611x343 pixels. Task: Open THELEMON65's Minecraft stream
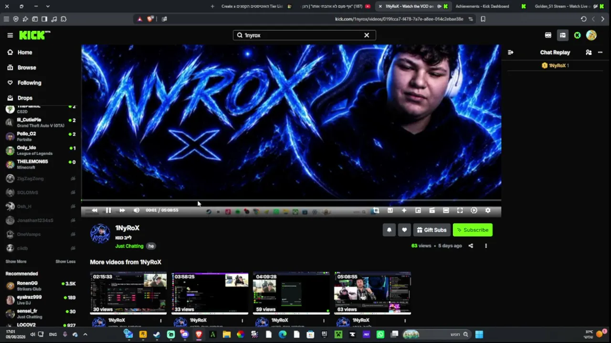tap(41, 164)
